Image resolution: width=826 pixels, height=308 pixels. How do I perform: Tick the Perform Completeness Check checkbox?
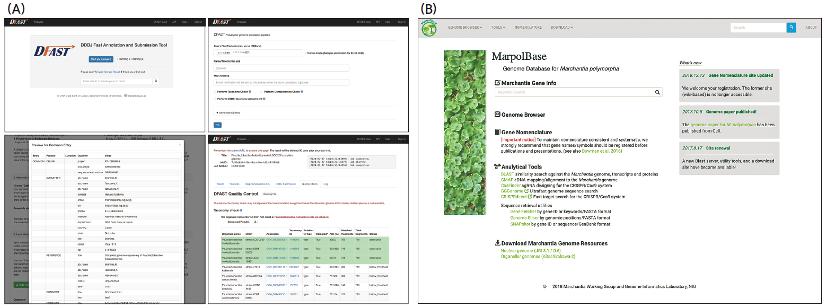(260, 92)
